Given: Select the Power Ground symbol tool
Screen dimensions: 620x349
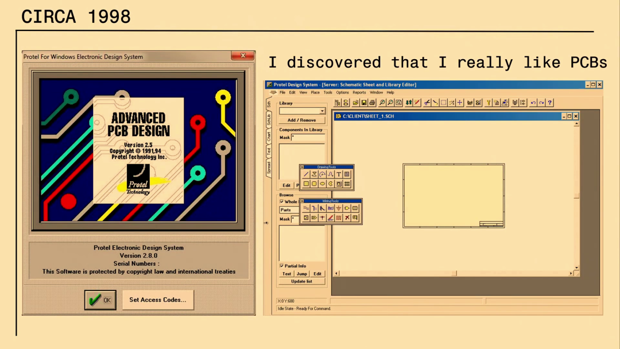Looking at the screenshot, I should pos(339,208).
